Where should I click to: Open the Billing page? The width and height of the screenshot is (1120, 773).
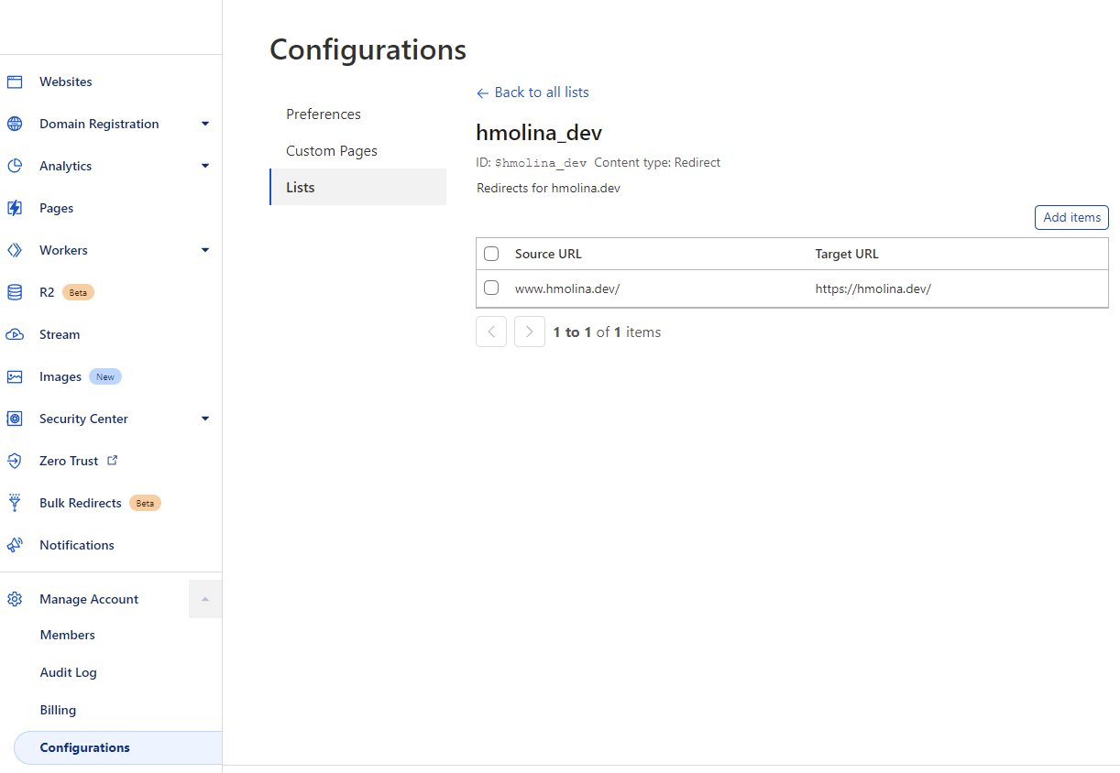(58, 710)
